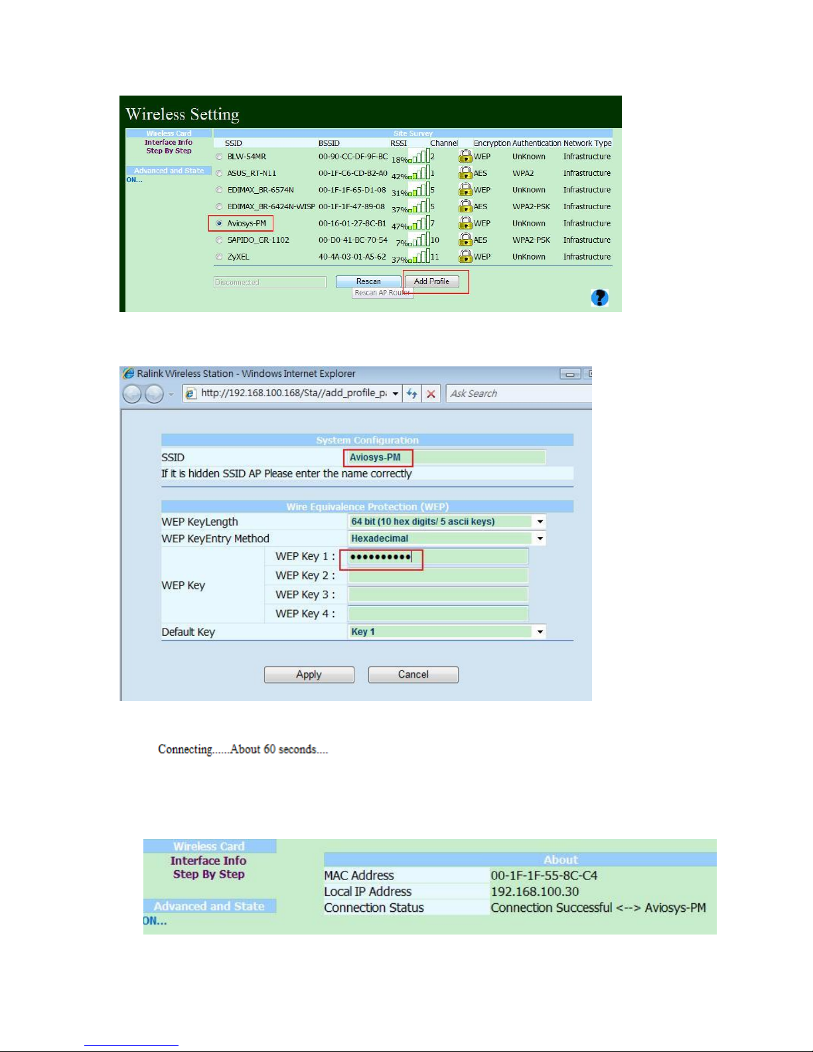Click the SSID field containing Aviosys-PM
Image resolution: width=813 pixels, height=1052 pixels.
[446, 457]
